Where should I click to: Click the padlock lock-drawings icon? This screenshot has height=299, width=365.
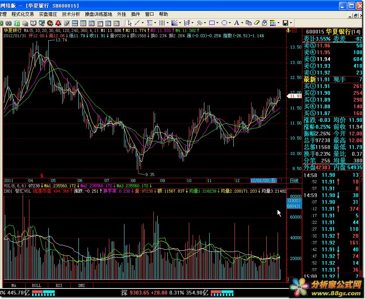(265, 23)
